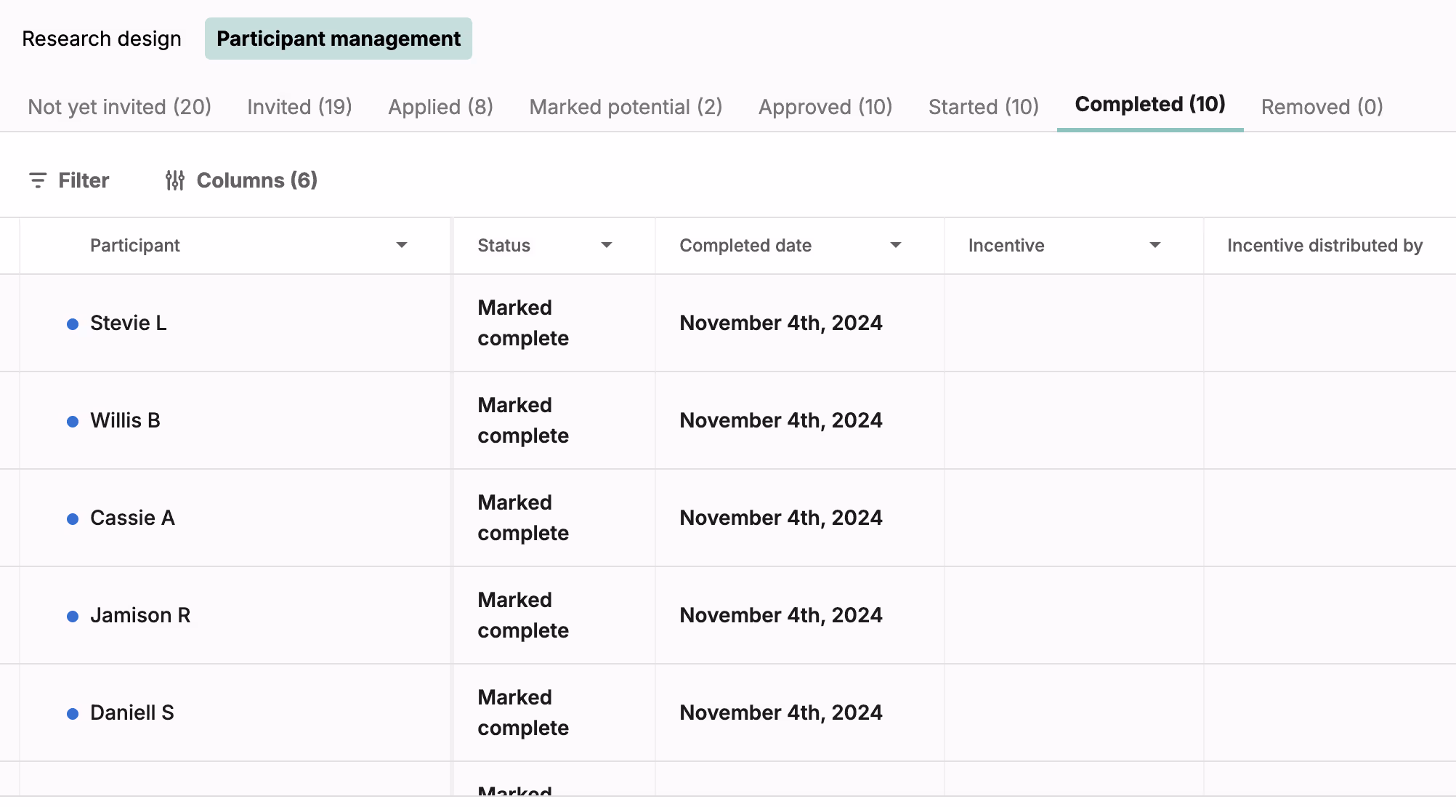Click blue dot beside Daniell S

click(x=73, y=714)
